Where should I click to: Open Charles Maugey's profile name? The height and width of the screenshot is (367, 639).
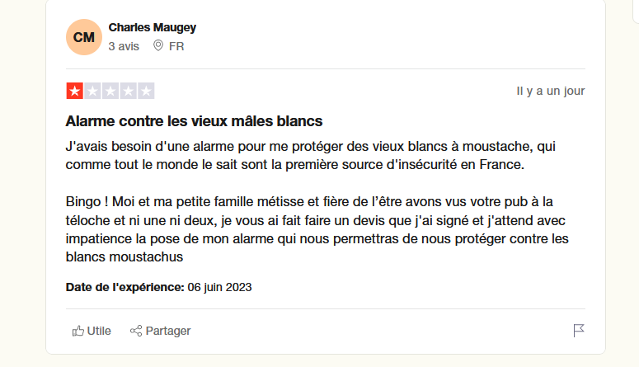click(x=152, y=27)
